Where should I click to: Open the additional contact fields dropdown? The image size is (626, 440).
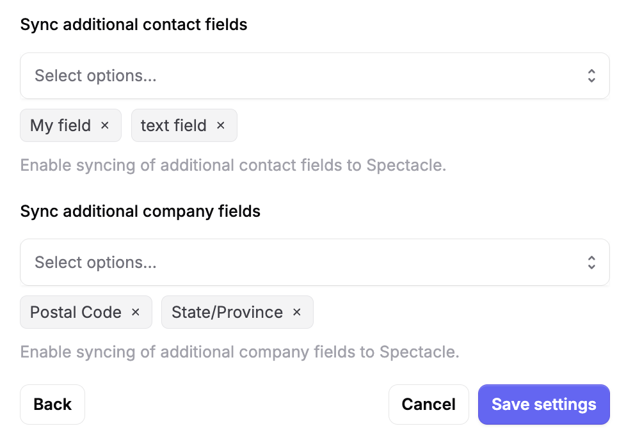[314, 76]
